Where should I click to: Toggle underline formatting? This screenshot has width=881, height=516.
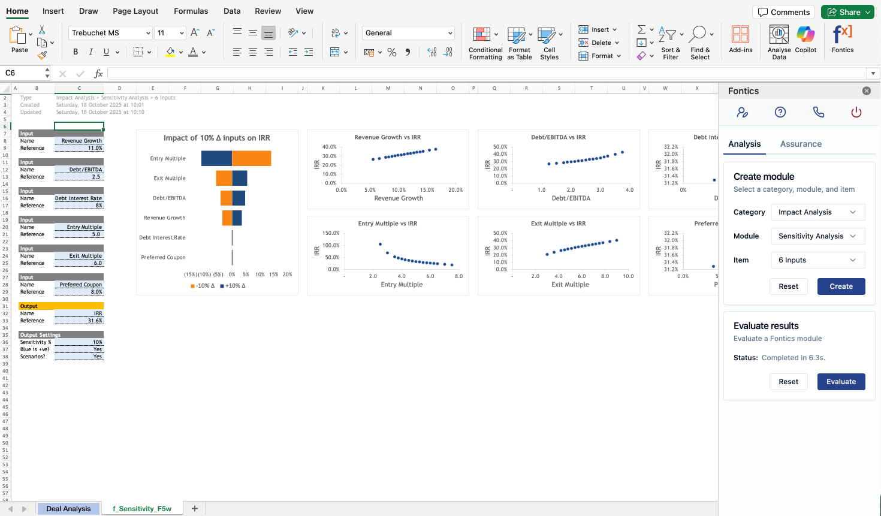(x=106, y=52)
